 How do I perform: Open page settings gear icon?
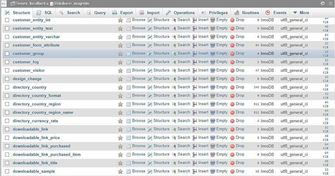[x=323, y=3]
